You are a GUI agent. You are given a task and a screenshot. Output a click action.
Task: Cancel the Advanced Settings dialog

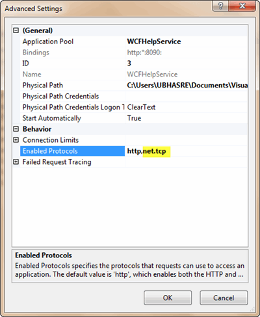tap(224, 298)
